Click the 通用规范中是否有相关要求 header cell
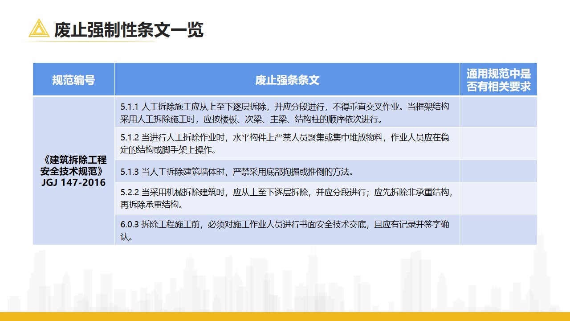The width and height of the screenshot is (570, 321). tap(498, 80)
